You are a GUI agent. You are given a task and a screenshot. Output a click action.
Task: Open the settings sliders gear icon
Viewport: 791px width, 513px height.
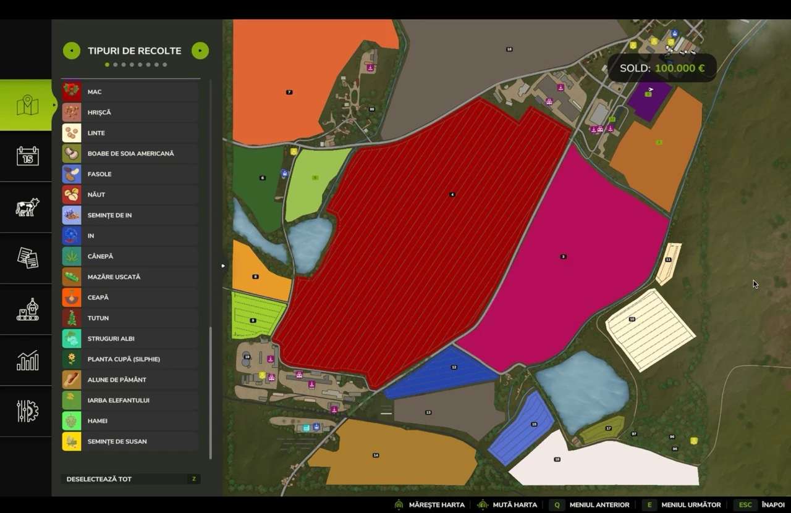pyautogui.click(x=27, y=411)
